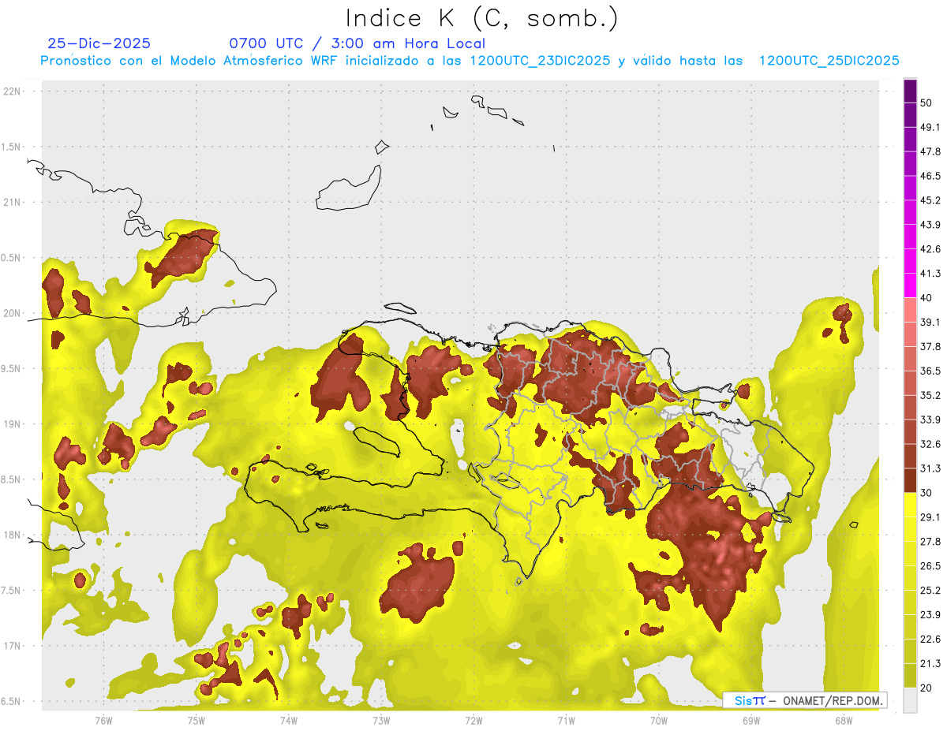
Task: Click the colorbar value 25.2
Action: pos(930,591)
